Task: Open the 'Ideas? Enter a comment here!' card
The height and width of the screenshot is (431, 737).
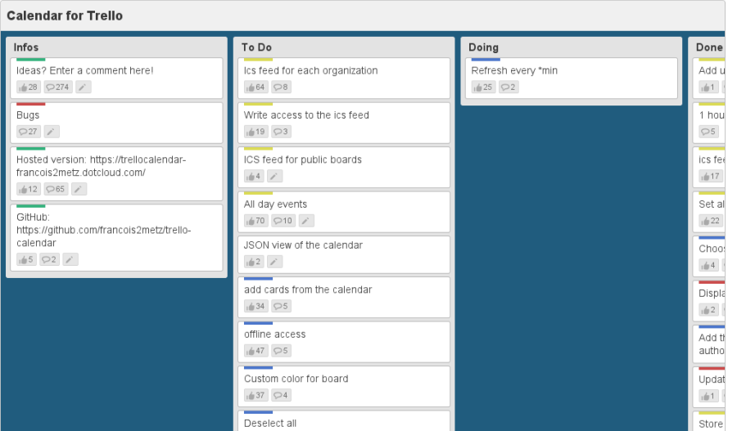Action: tap(116, 79)
